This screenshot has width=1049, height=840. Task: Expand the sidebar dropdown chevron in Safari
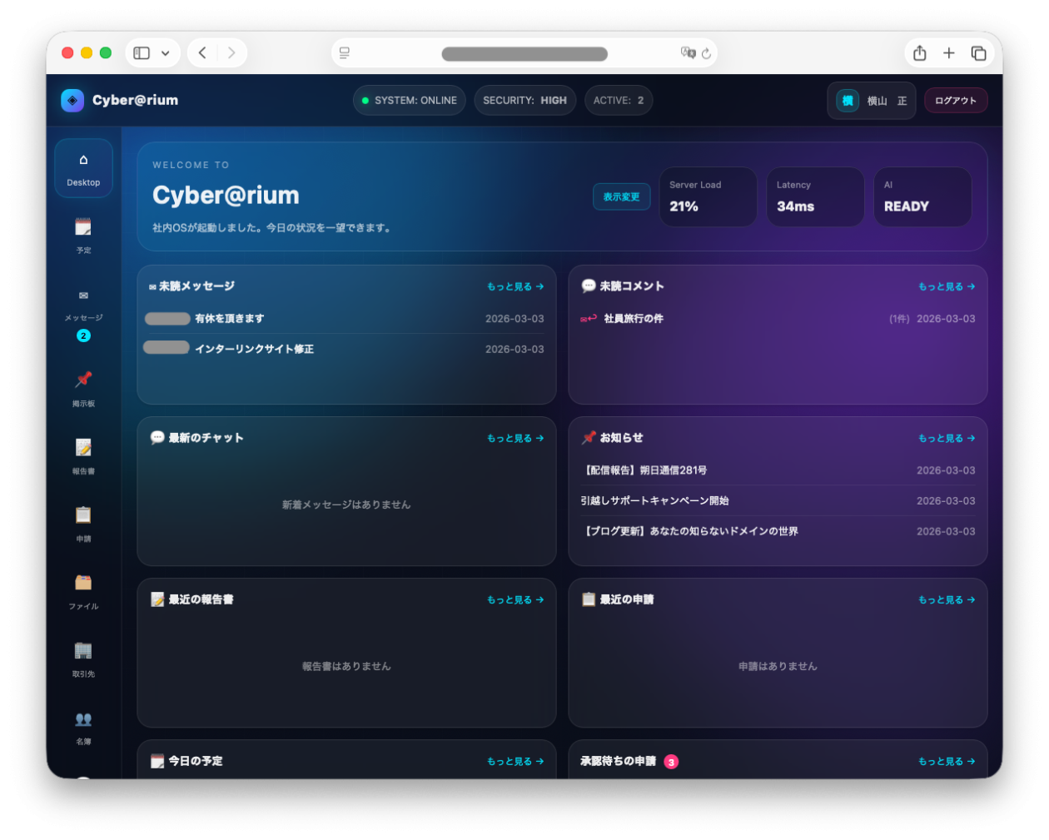pyautogui.click(x=165, y=53)
